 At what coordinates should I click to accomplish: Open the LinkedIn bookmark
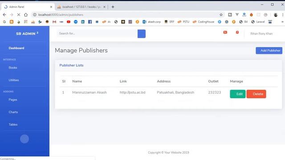[83, 22]
